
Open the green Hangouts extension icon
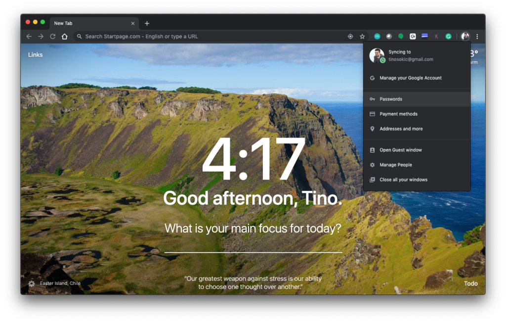[x=401, y=37]
